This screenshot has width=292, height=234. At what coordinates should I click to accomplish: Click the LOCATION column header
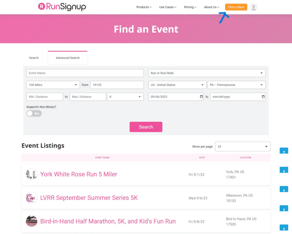(x=246, y=158)
